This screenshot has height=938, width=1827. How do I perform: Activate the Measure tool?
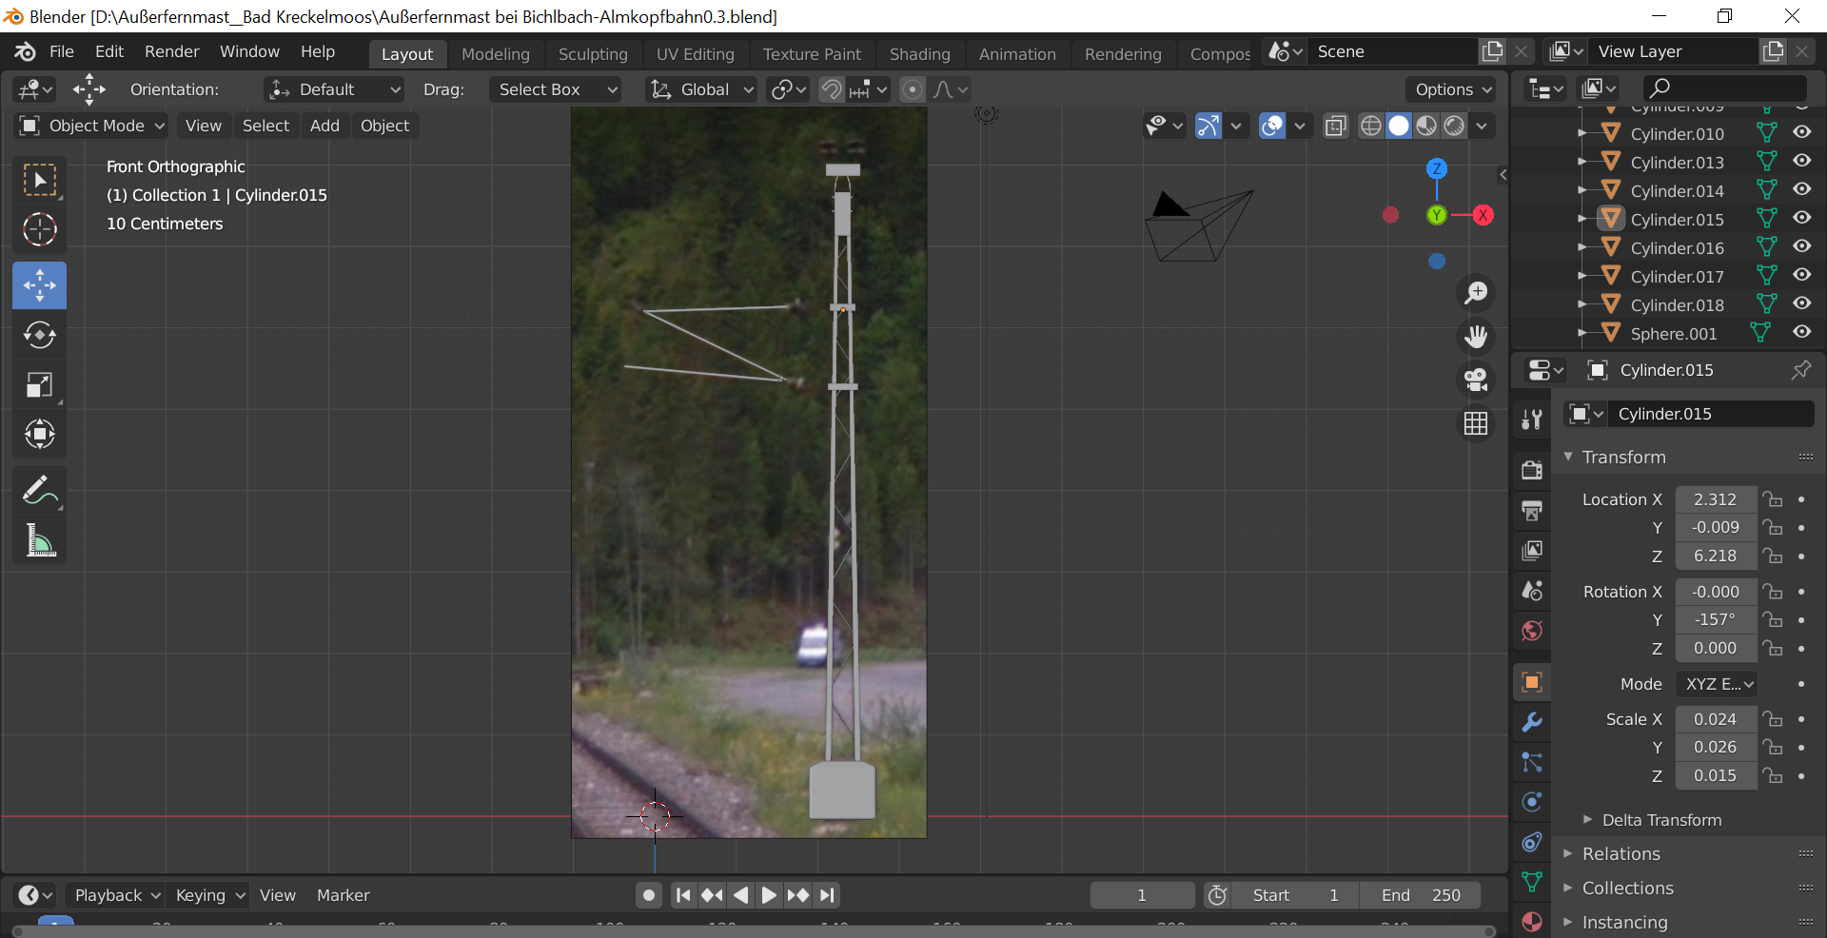[39, 541]
